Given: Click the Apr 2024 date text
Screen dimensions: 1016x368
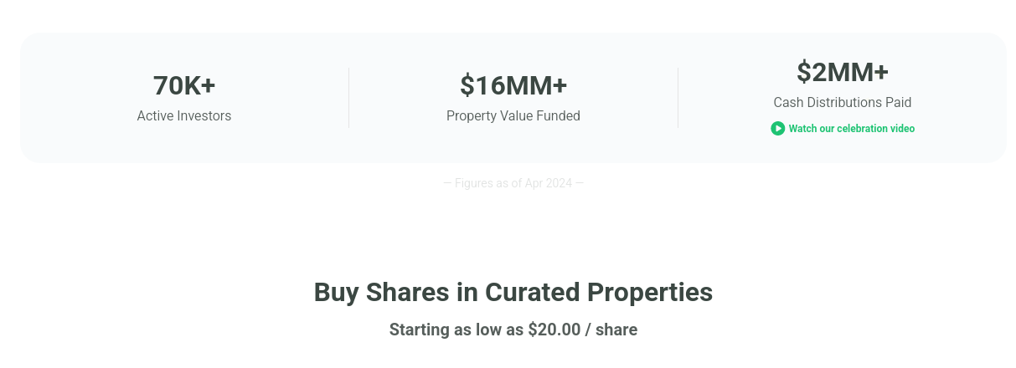Looking at the screenshot, I should pos(549,183).
